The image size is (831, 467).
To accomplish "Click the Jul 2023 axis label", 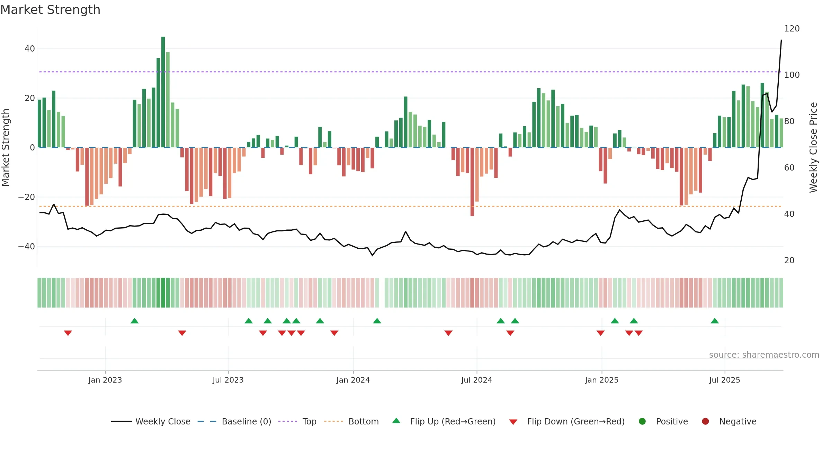I will click(x=228, y=380).
